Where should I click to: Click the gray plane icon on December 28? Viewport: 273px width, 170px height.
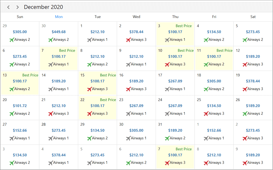[x=50, y=138]
